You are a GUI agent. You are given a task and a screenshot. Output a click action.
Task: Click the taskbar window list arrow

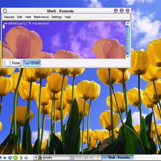[x=35, y=158]
